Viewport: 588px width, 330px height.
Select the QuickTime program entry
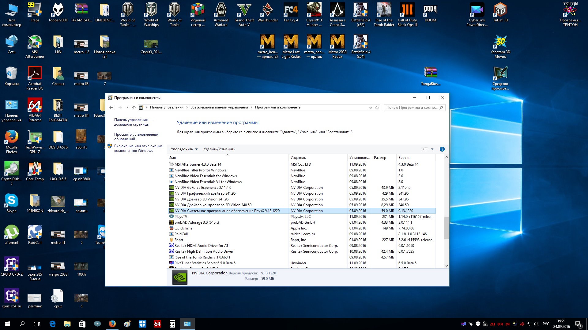[x=183, y=228]
